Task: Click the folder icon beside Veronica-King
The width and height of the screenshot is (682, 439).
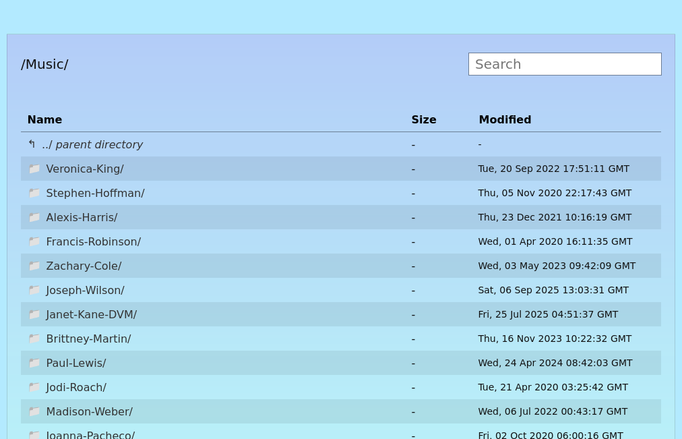Action: 34,169
